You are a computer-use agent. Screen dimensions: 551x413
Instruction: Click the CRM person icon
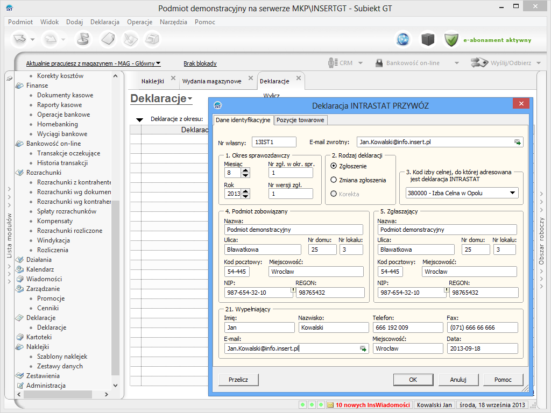tap(333, 63)
